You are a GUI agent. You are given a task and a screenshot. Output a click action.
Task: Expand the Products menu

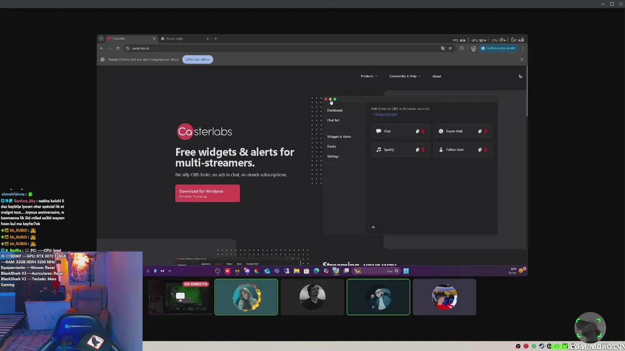click(x=369, y=76)
